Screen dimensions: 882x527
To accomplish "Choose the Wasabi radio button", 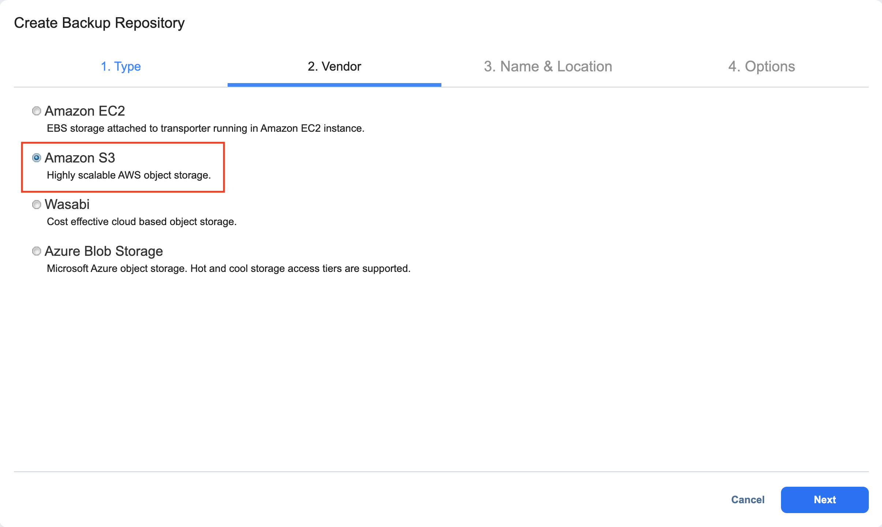I will tap(36, 205).
